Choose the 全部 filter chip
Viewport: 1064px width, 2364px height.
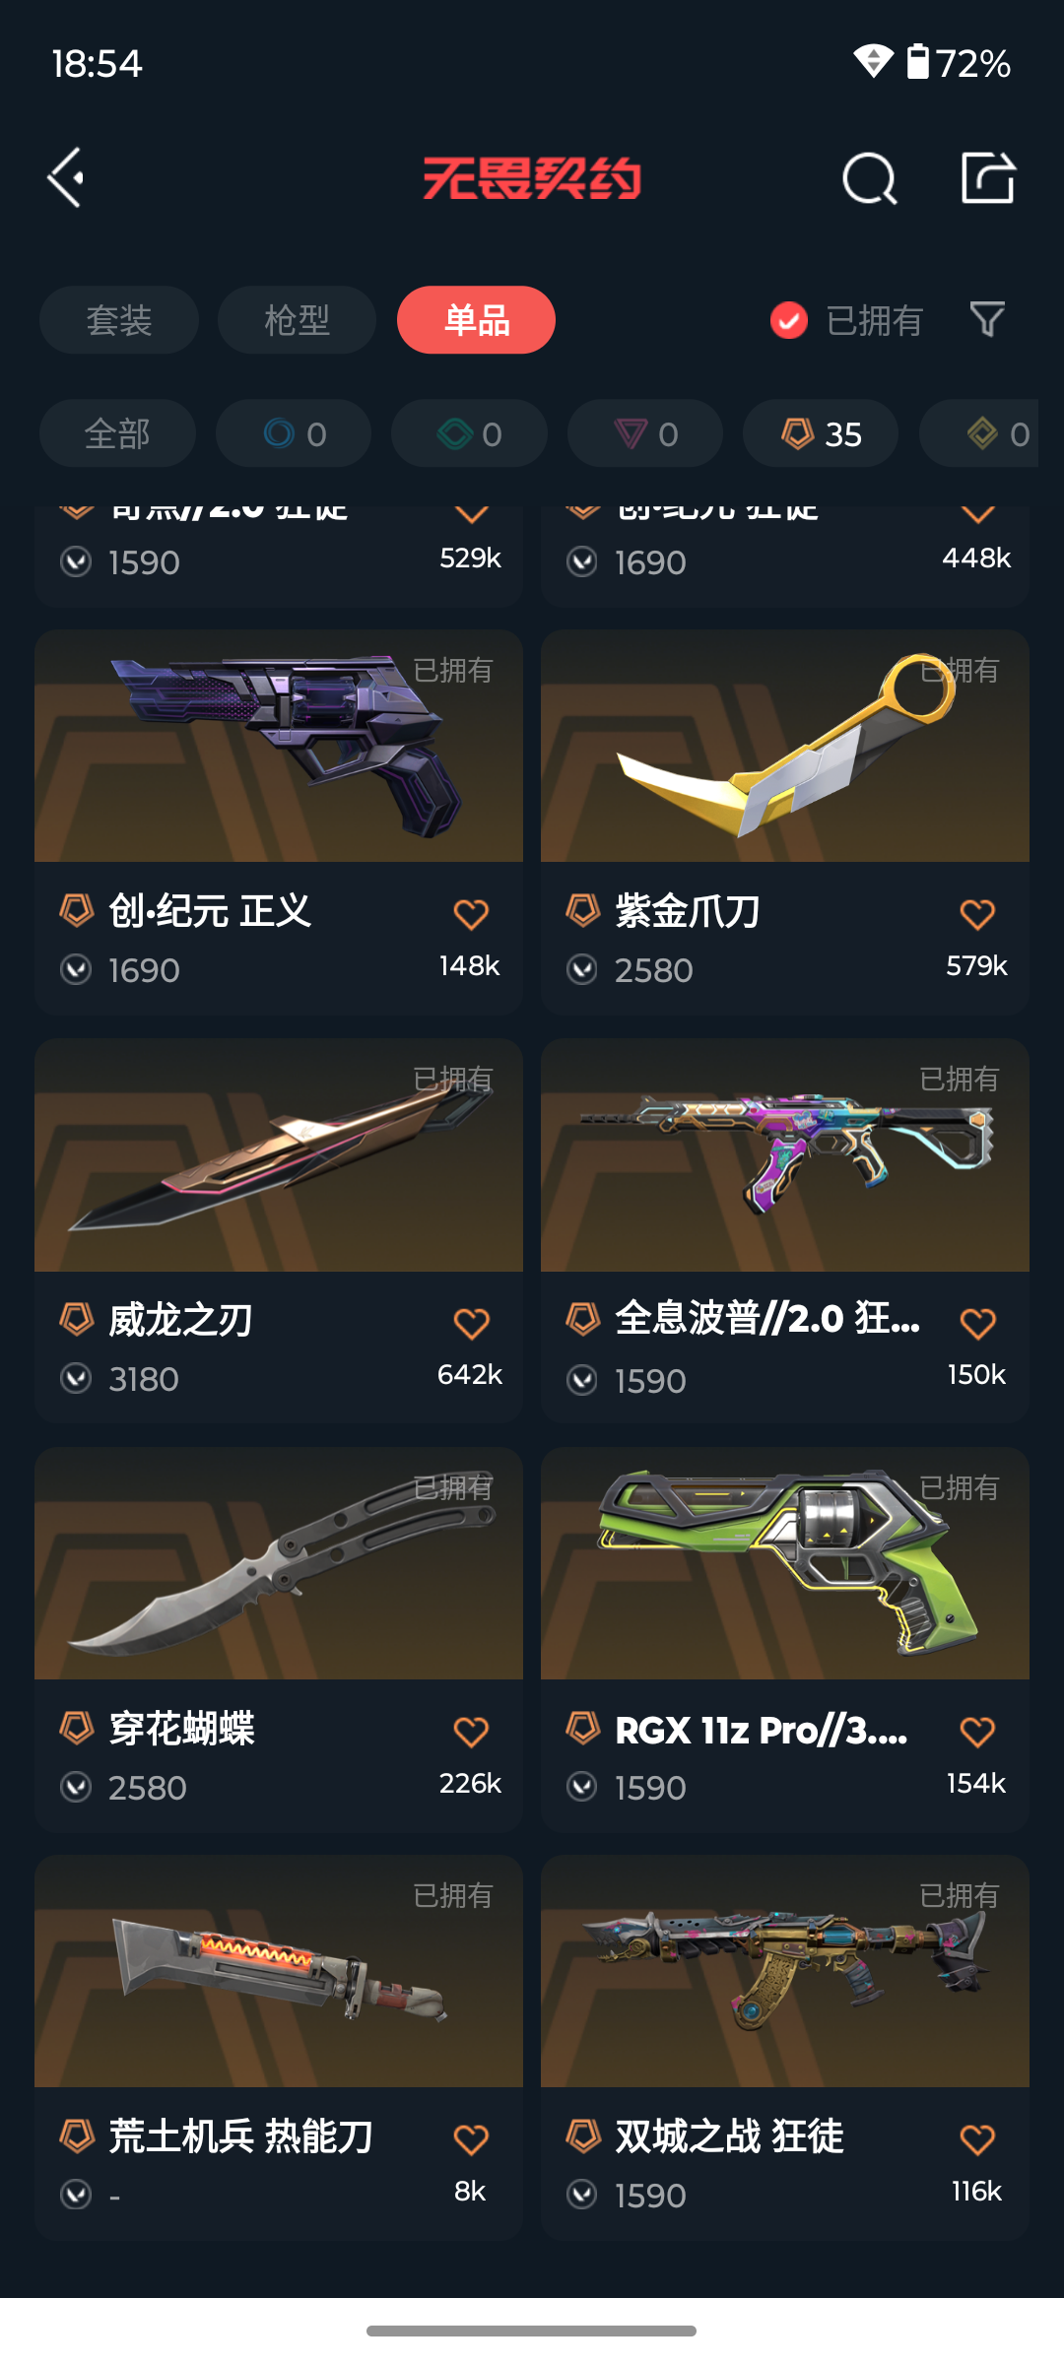click(x=117, y=433)
